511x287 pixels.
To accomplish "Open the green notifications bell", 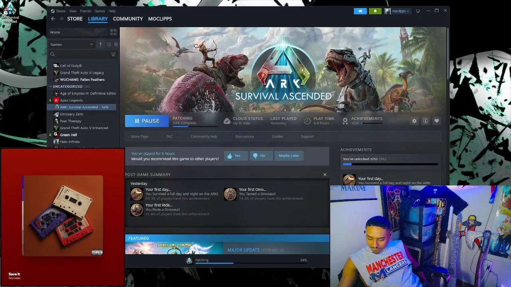I will pyautogui.click(x=375, y=11).
